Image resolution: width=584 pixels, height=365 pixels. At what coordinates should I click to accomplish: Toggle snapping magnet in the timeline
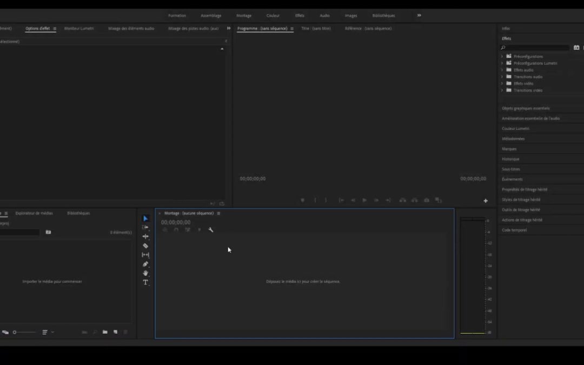[176, 230]
